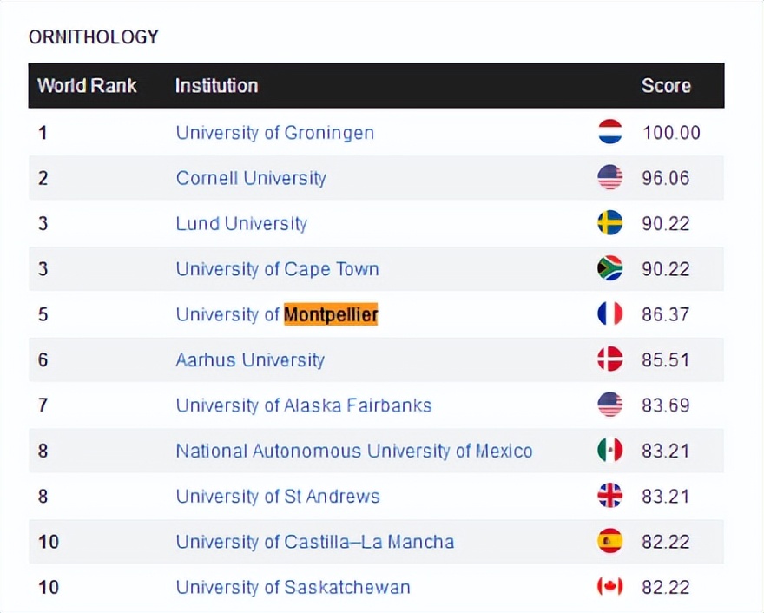Click the Denmark flag icon

click(610, 359)
